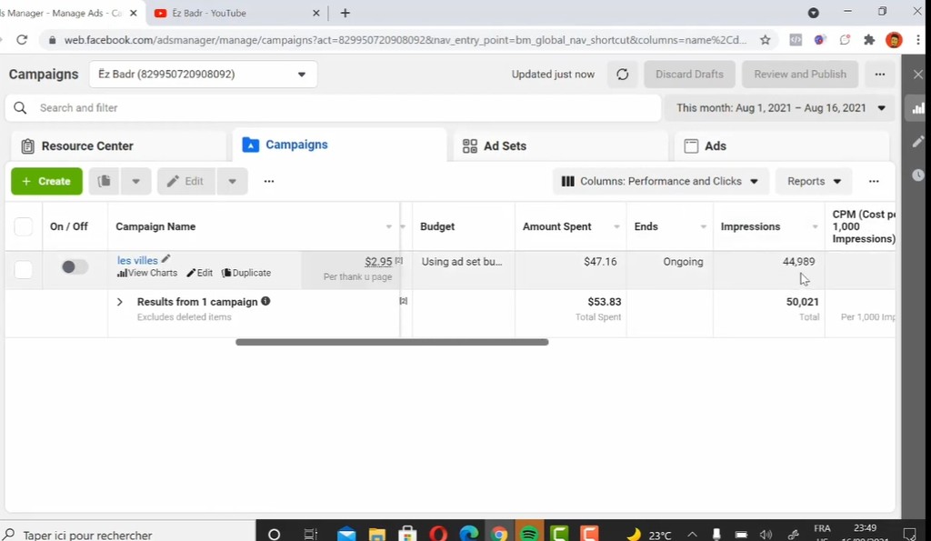
Task: Open Spotify from the taskbar
Action: coord(528,534)
